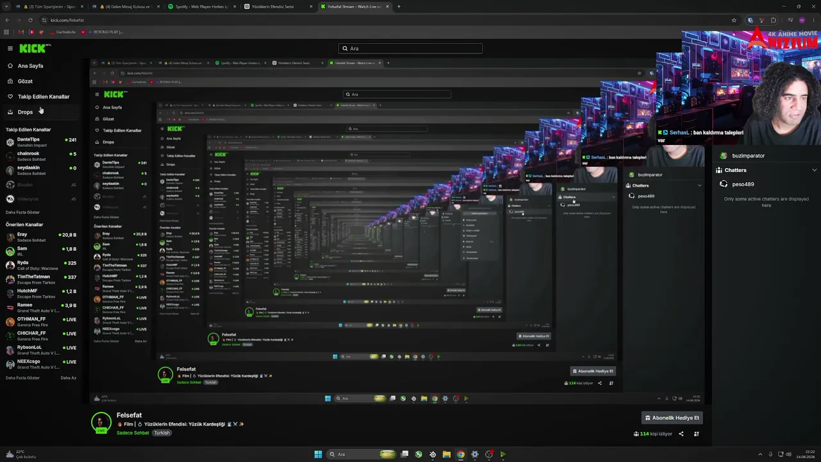Image resolution: width=821 pixels, height=462 pixels.
Task: Open the Chrome three-dot menu
Action: tap(813, 20)
